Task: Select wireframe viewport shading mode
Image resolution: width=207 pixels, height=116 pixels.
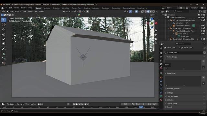Action: pos(146,12)
